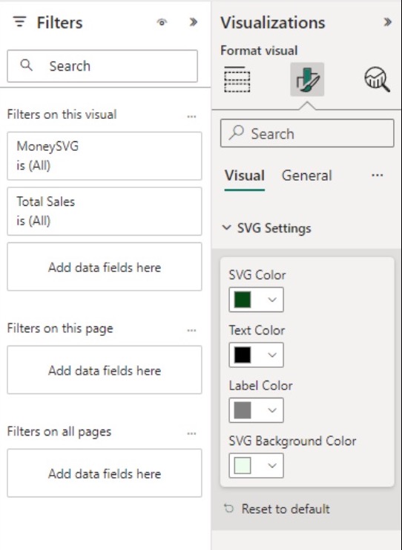Open more options for Filters on this visual
Screen dimensions: 402x550
191,116
